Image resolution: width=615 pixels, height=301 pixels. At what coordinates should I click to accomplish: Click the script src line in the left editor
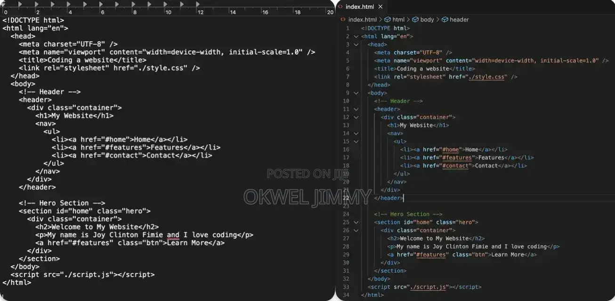[x=82, y=275]
